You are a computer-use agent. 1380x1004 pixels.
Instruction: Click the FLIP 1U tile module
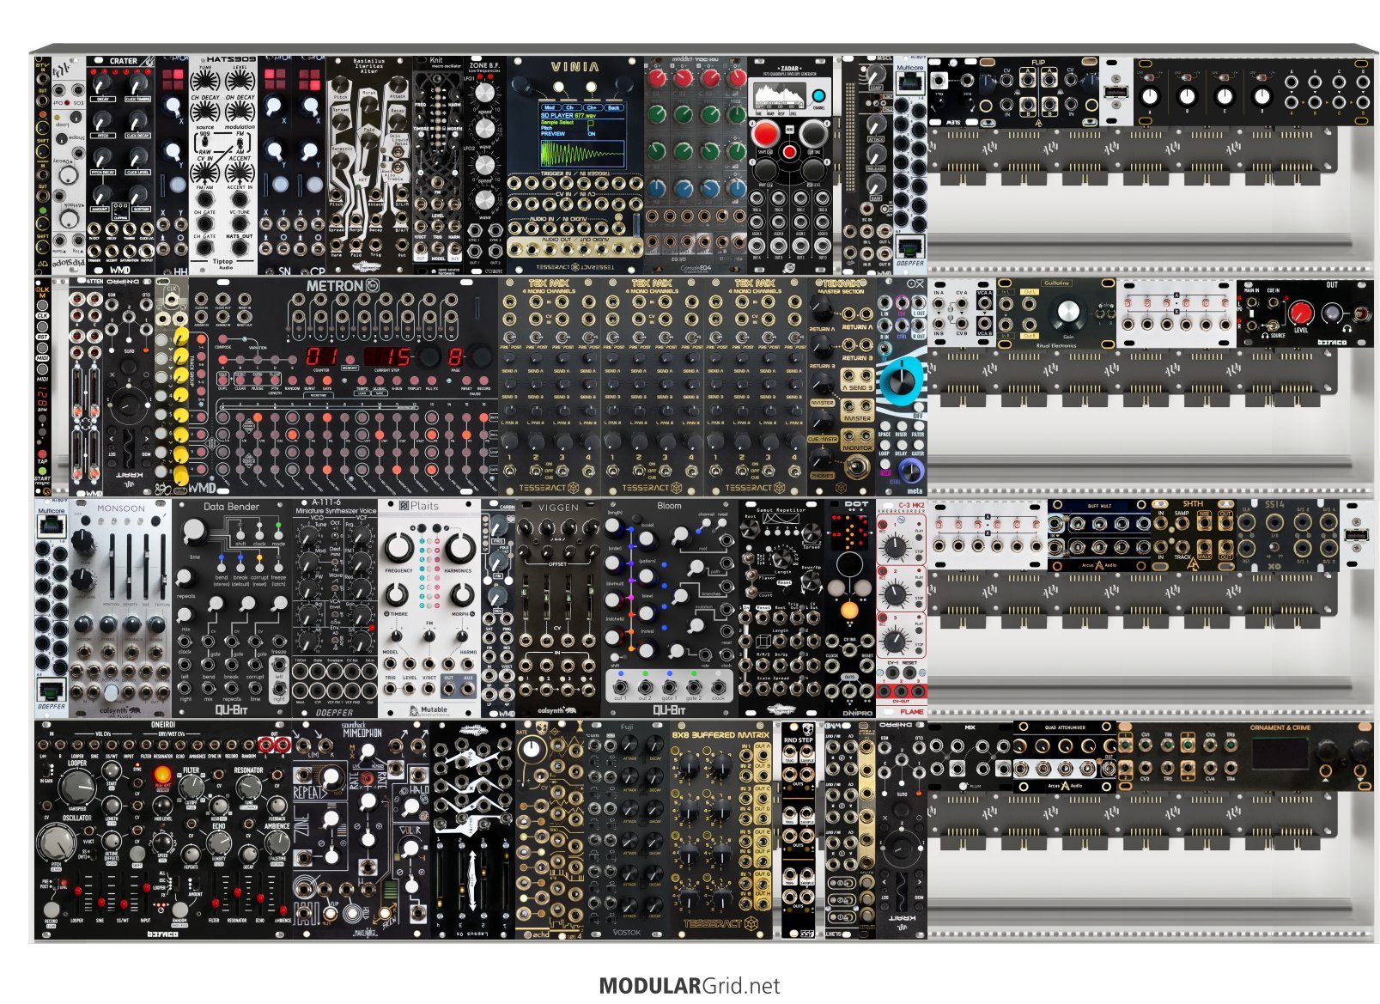(1039, 92)
